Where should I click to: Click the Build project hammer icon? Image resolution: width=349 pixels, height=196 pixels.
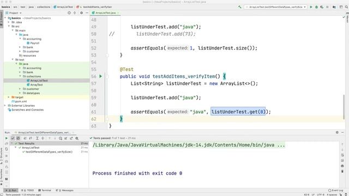(x=240, y=7)
